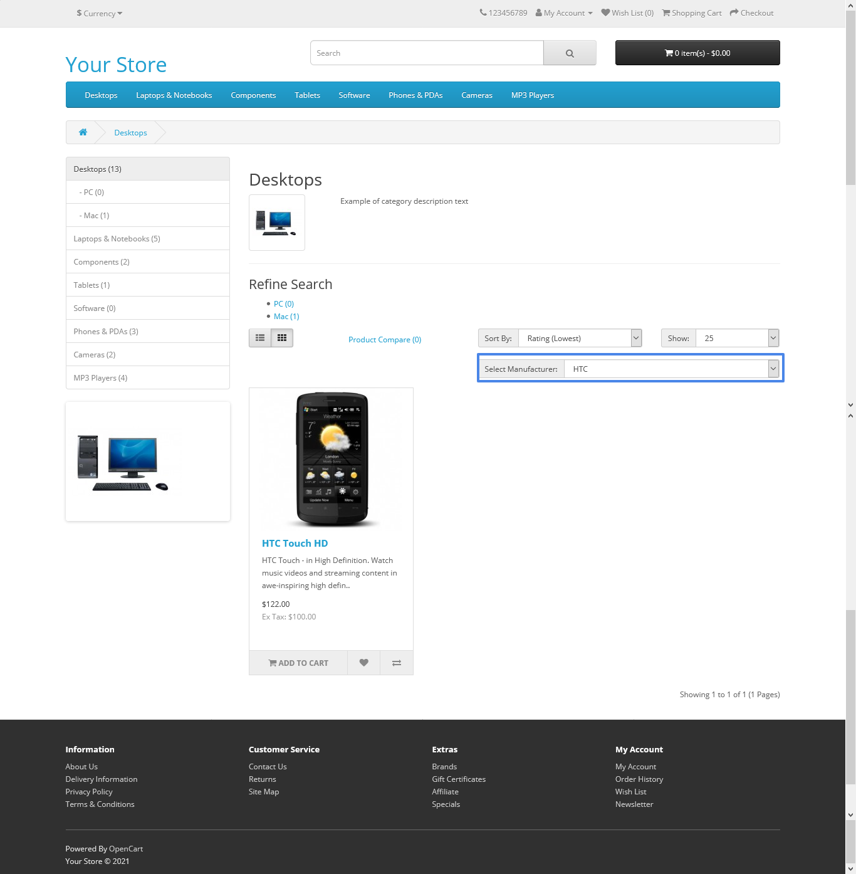Open Specials footer link
The height and width of the screenshot is (874, 856).
coord(446,804)
